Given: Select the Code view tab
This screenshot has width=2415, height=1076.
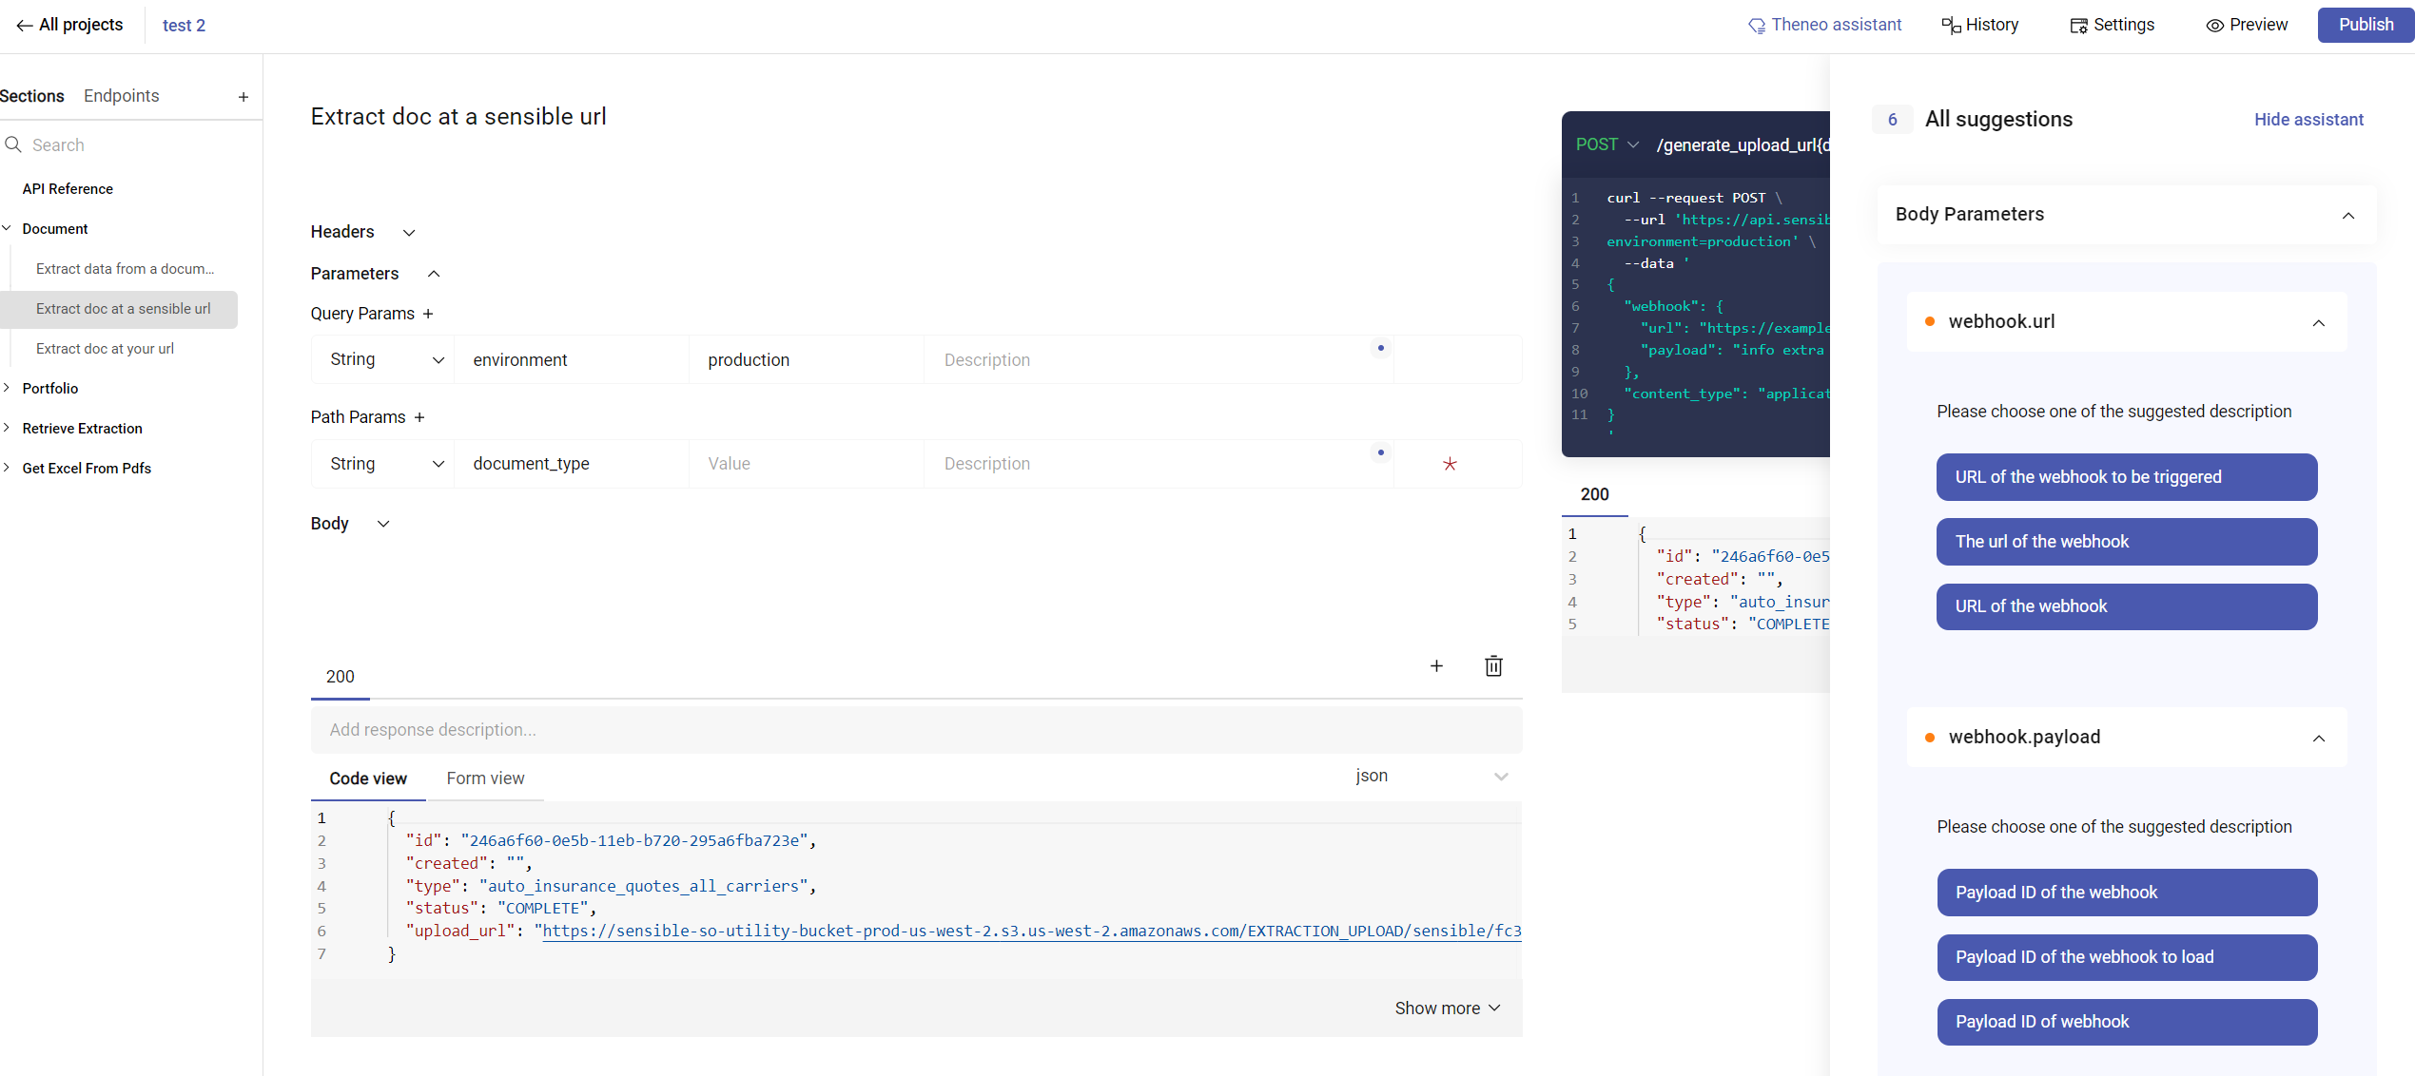Looking at the screenshot, I should 366,778.
